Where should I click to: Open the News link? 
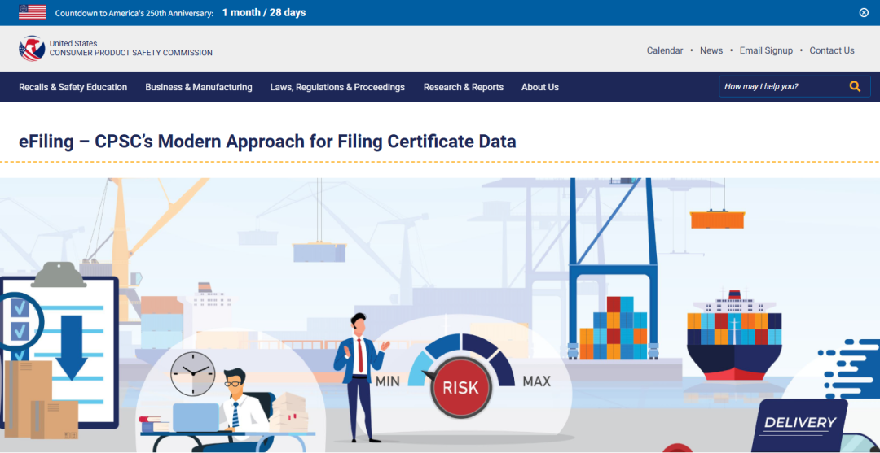711,50
